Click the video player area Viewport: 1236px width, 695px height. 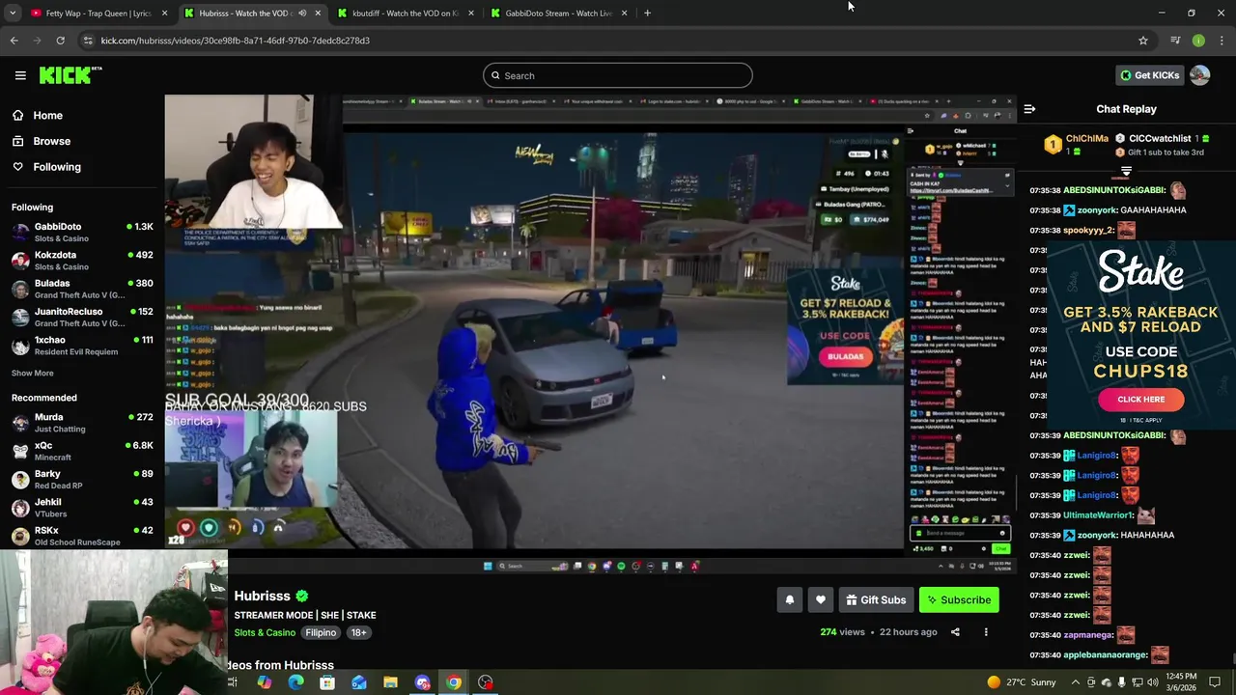[590, 334]
